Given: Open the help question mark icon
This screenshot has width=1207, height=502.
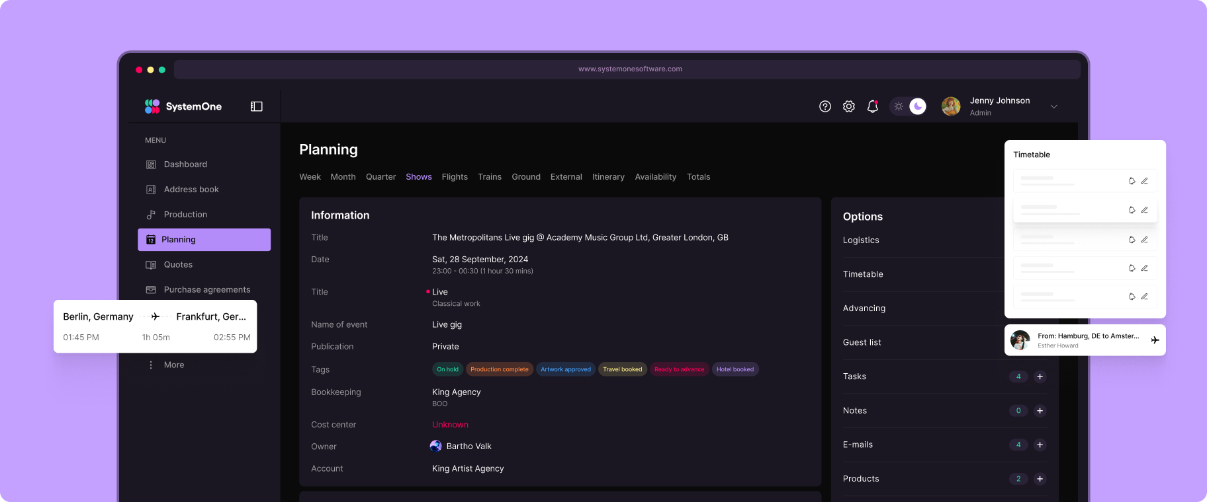Looking at the screenshot, I should pyautogui.click(x=825, y=106).
